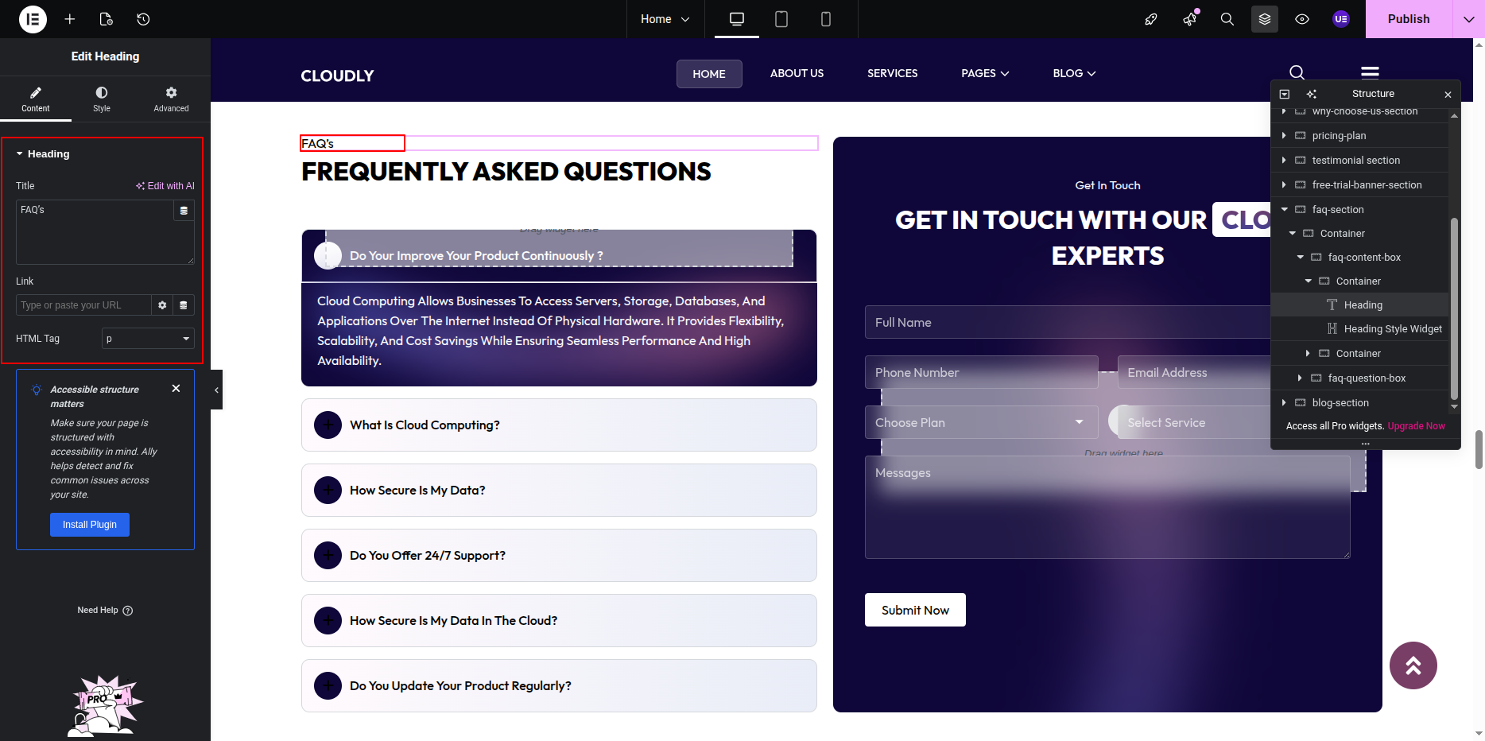Expand the What Is Cloud Computing question

(x=559, y=425)
